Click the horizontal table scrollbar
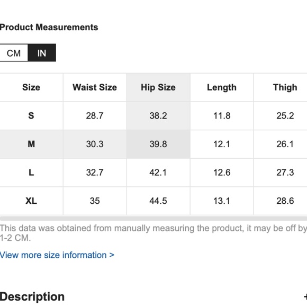This screenshot has width=307, height=307. (153, 218)
